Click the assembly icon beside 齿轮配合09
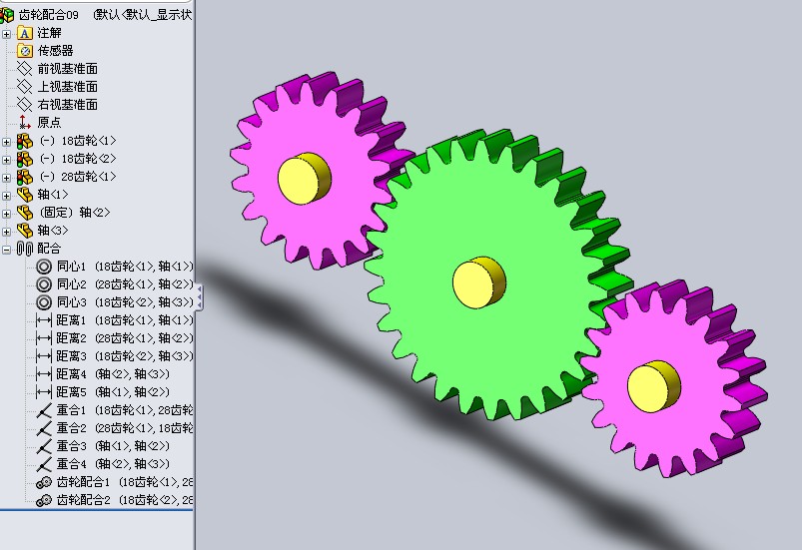The image size is (802, 550). [6, 15]
